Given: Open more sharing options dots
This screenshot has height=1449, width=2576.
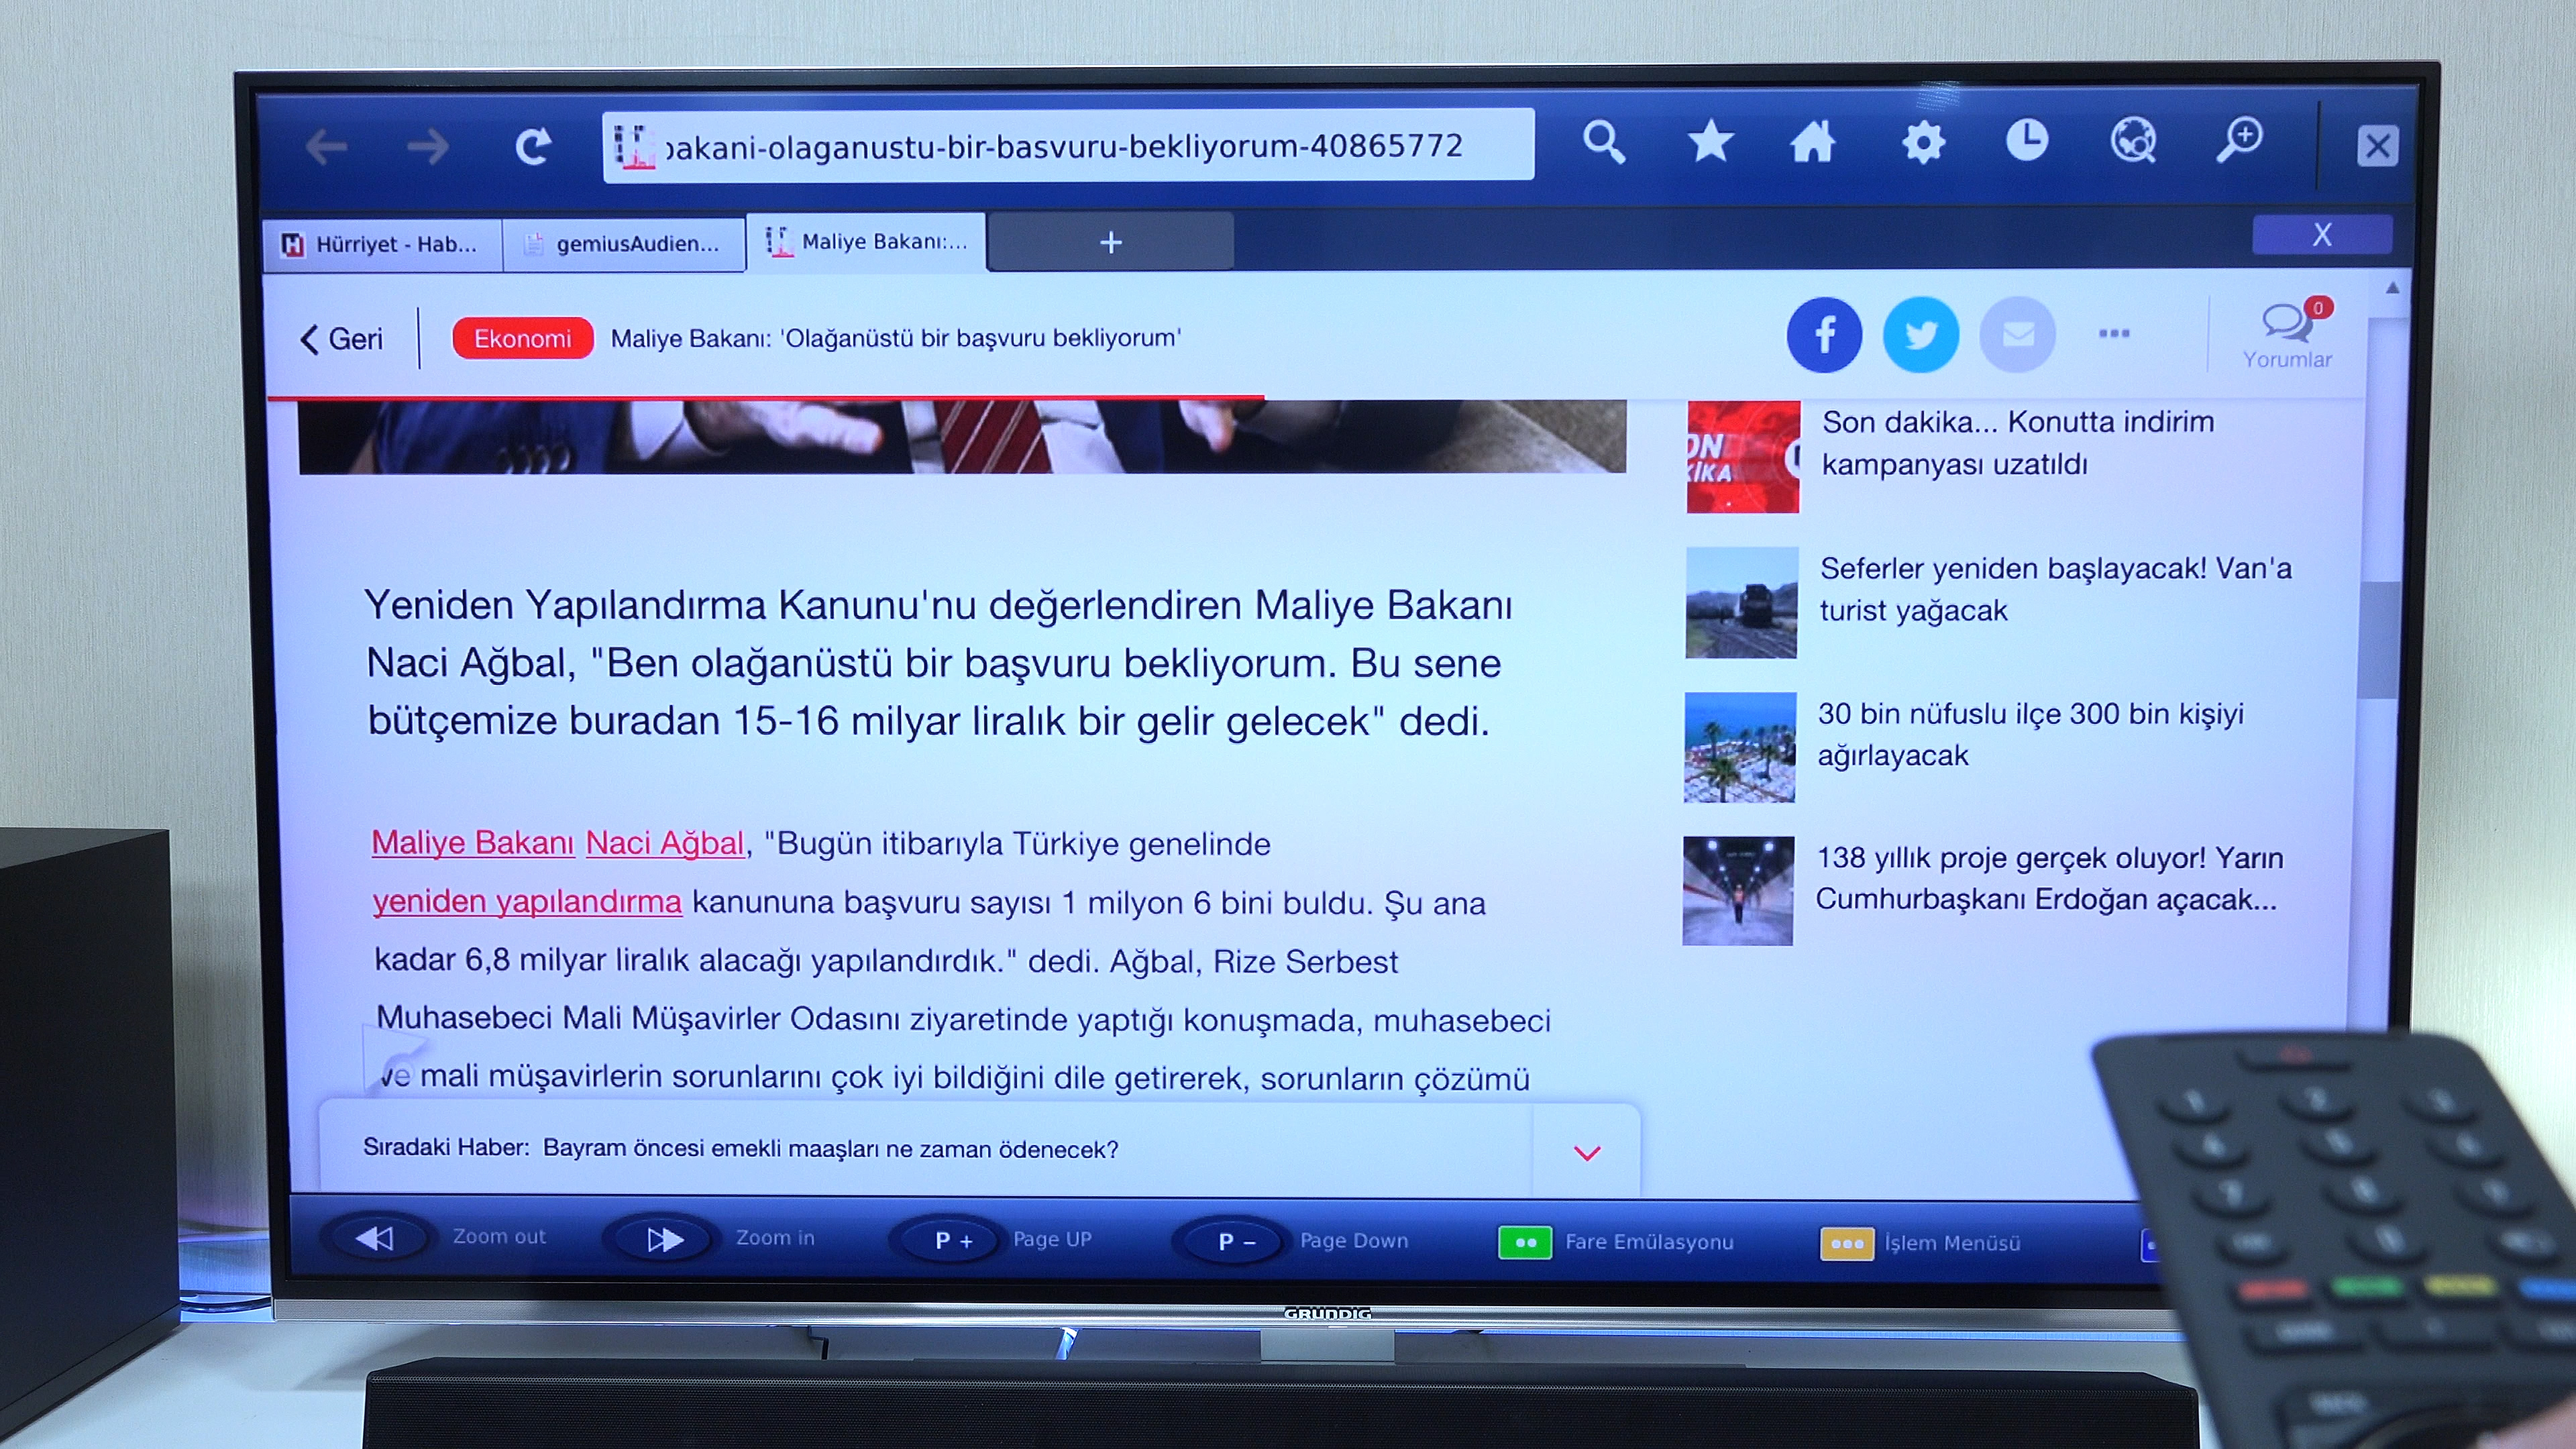Looking at the screenshot, I should point(2114,333).
